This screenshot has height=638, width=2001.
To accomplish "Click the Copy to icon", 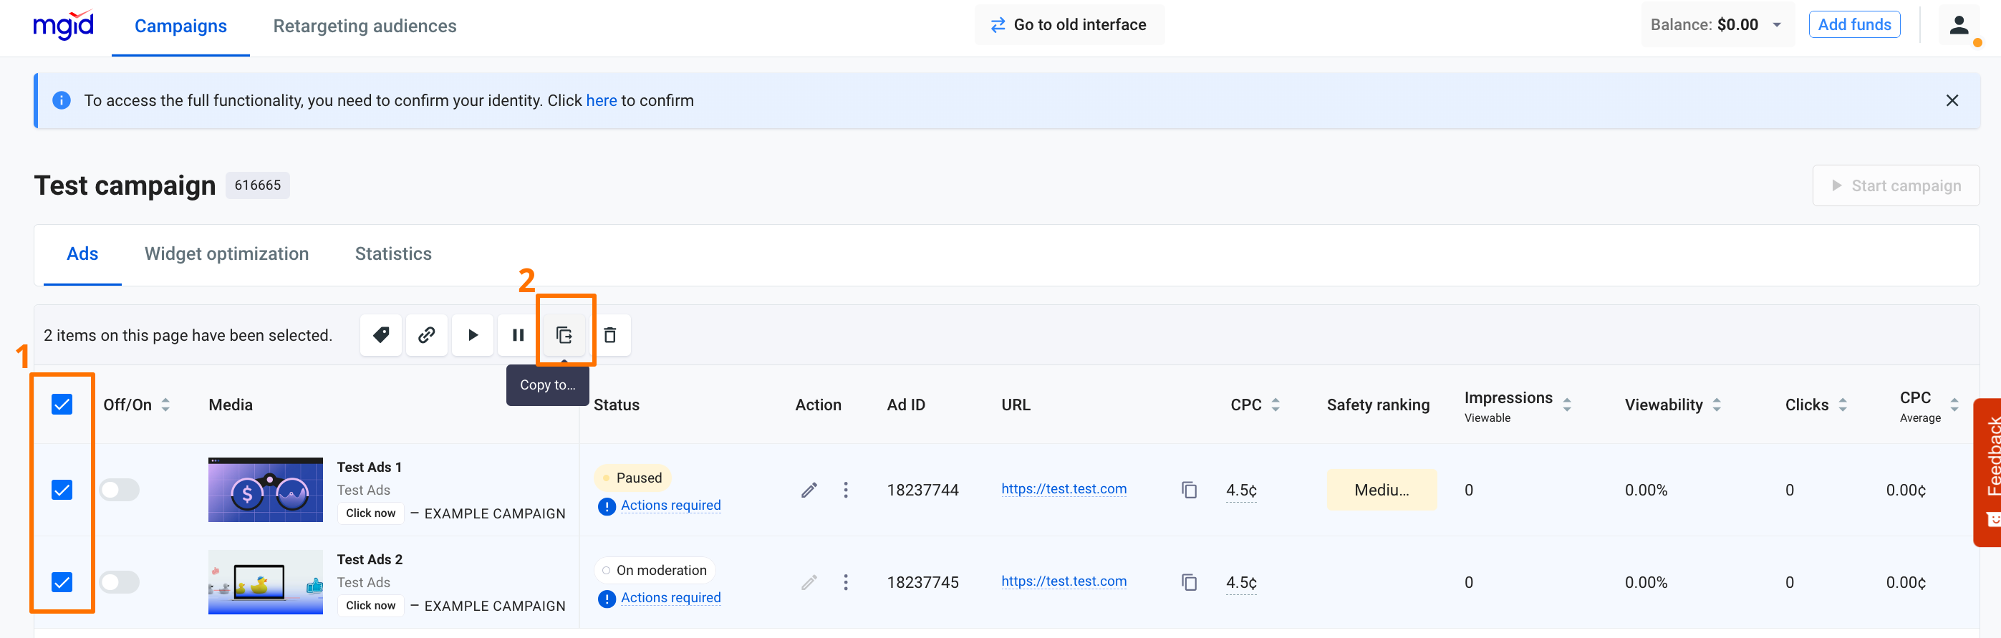I will click(564, 335).
